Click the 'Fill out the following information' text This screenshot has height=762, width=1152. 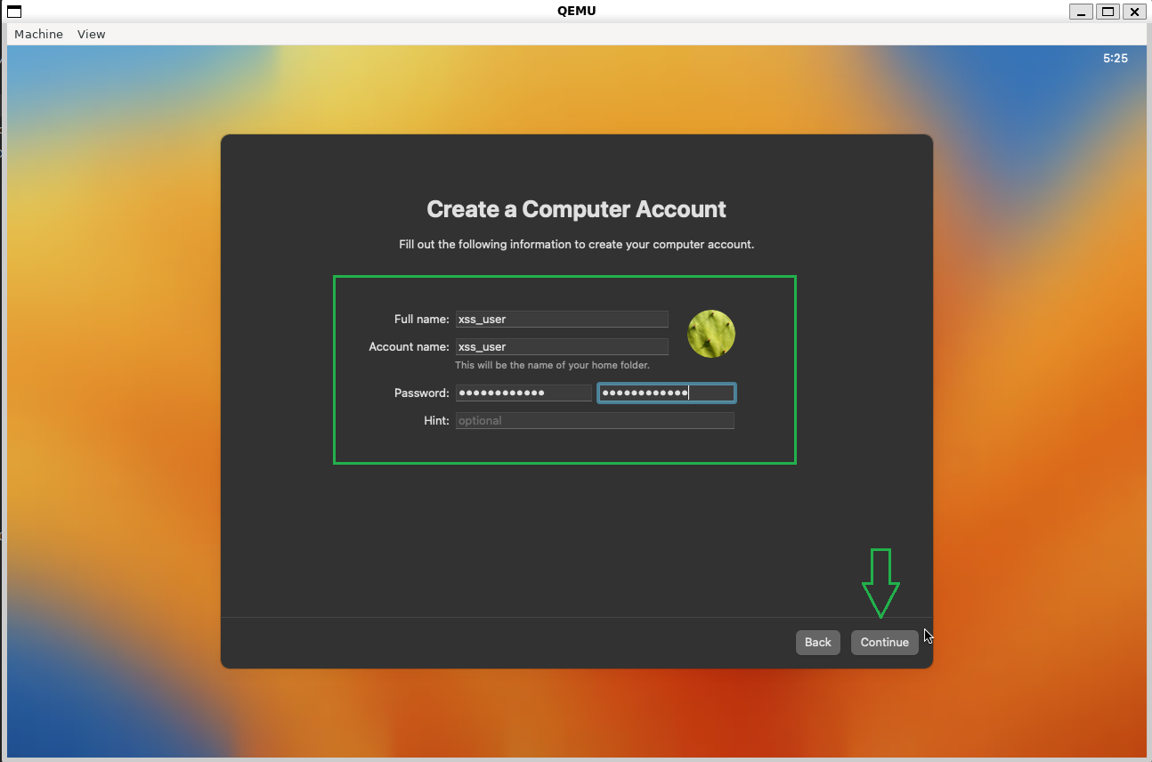576,244
